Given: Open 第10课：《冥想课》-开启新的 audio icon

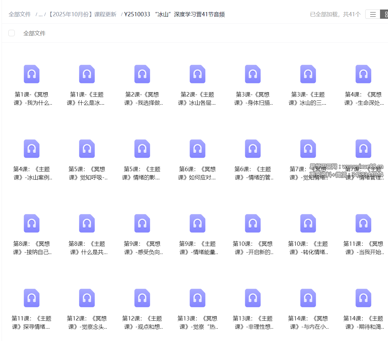Looking at the screenshot, I should 253,223.
